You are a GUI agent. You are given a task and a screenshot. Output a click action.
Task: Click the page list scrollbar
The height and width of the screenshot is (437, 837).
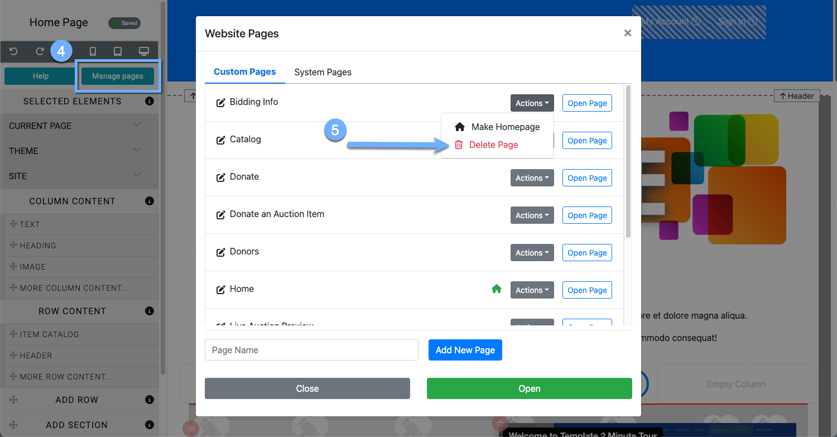pyautogui.click(x=628, y=162)
